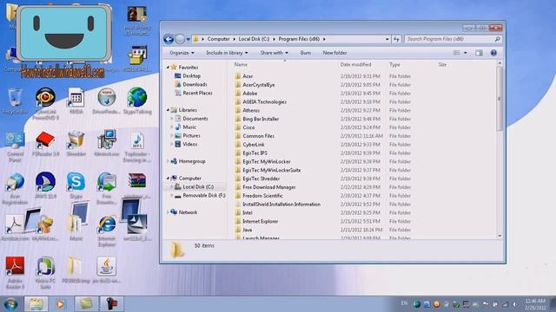Click the Windows Media Player taskbar icon
Image resolution: width=556 pixels, height=312 pixels.
click(60, 304)
